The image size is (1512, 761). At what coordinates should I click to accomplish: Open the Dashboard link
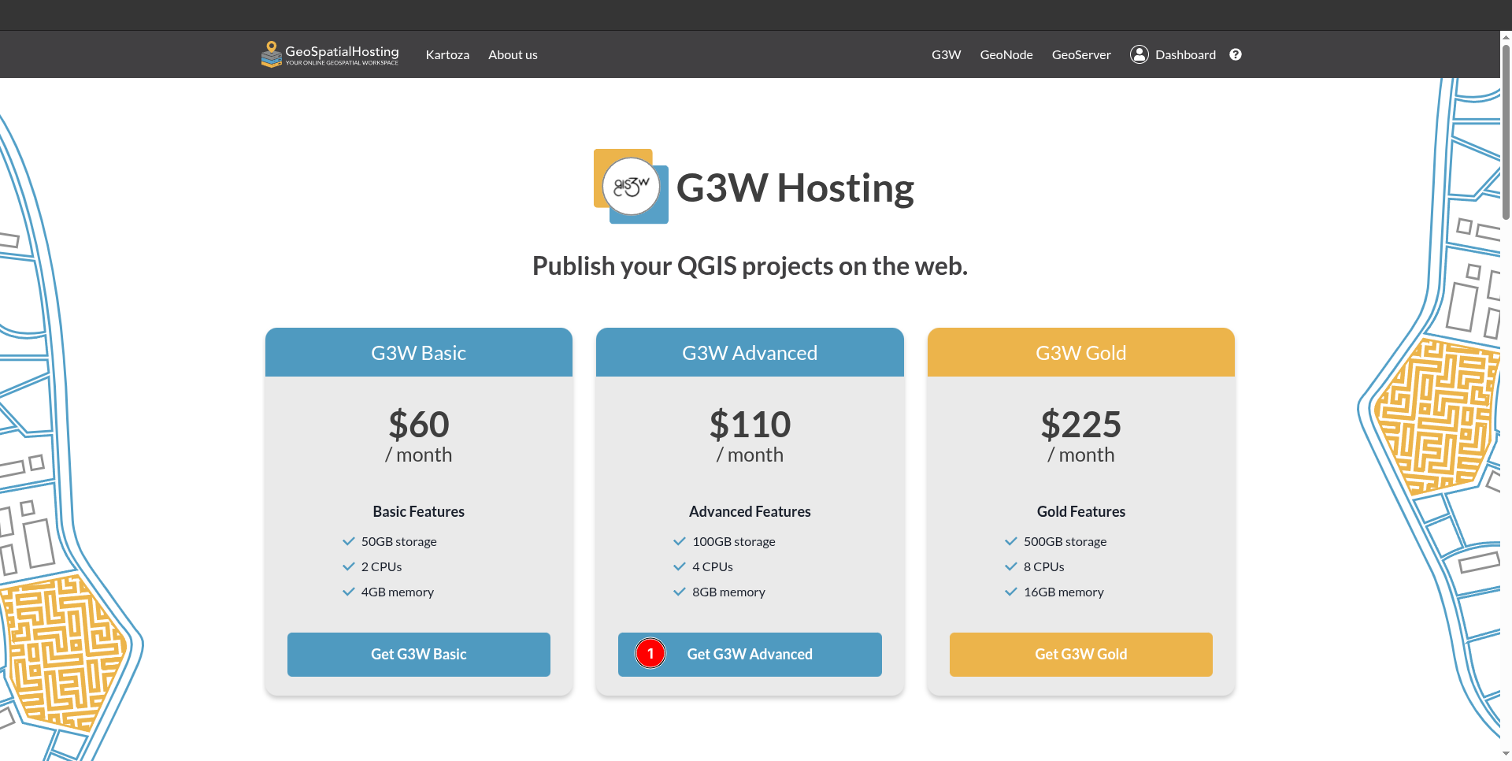1185,54
